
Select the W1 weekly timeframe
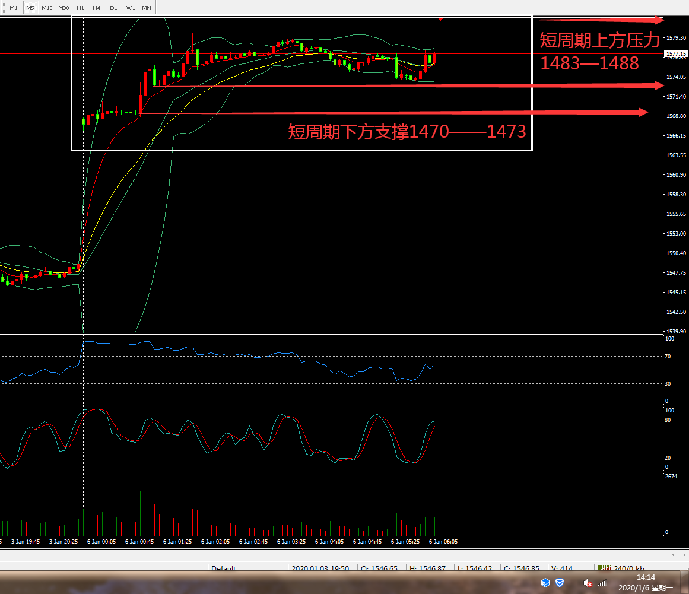[130, 8]
